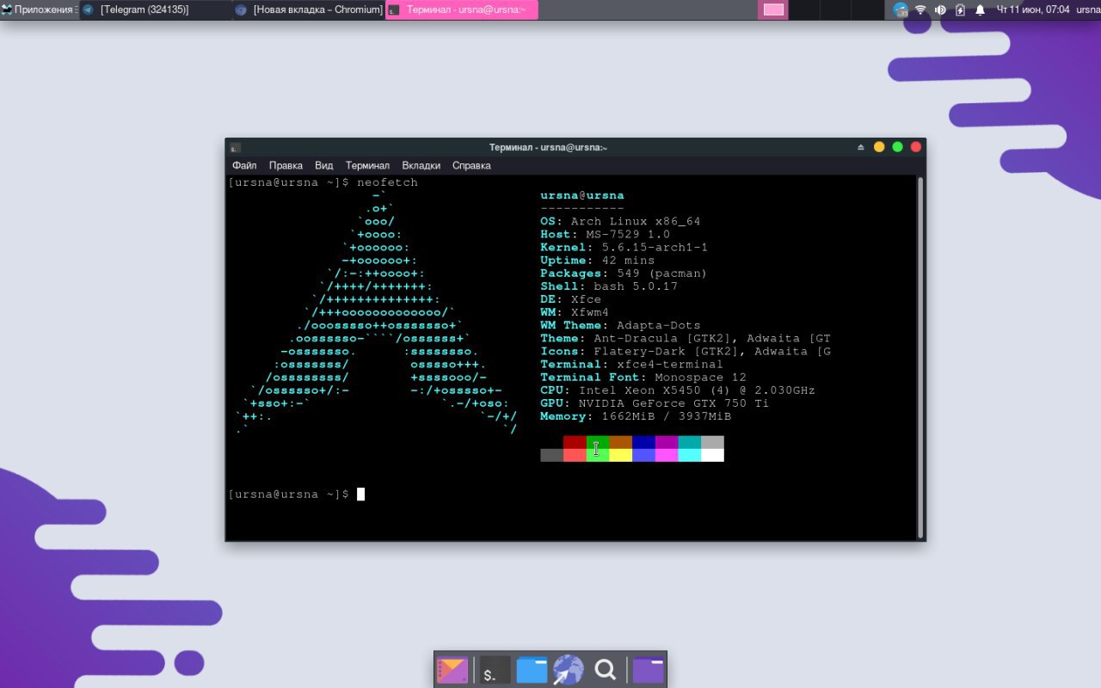Click the 'DE: Xfce' line
The height and width of the screenshot is (688, 1101).
coord(570,299)
